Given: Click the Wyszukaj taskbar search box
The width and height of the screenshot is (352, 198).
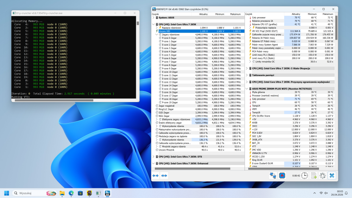Looking at the screenshot, I should (34, 193).
